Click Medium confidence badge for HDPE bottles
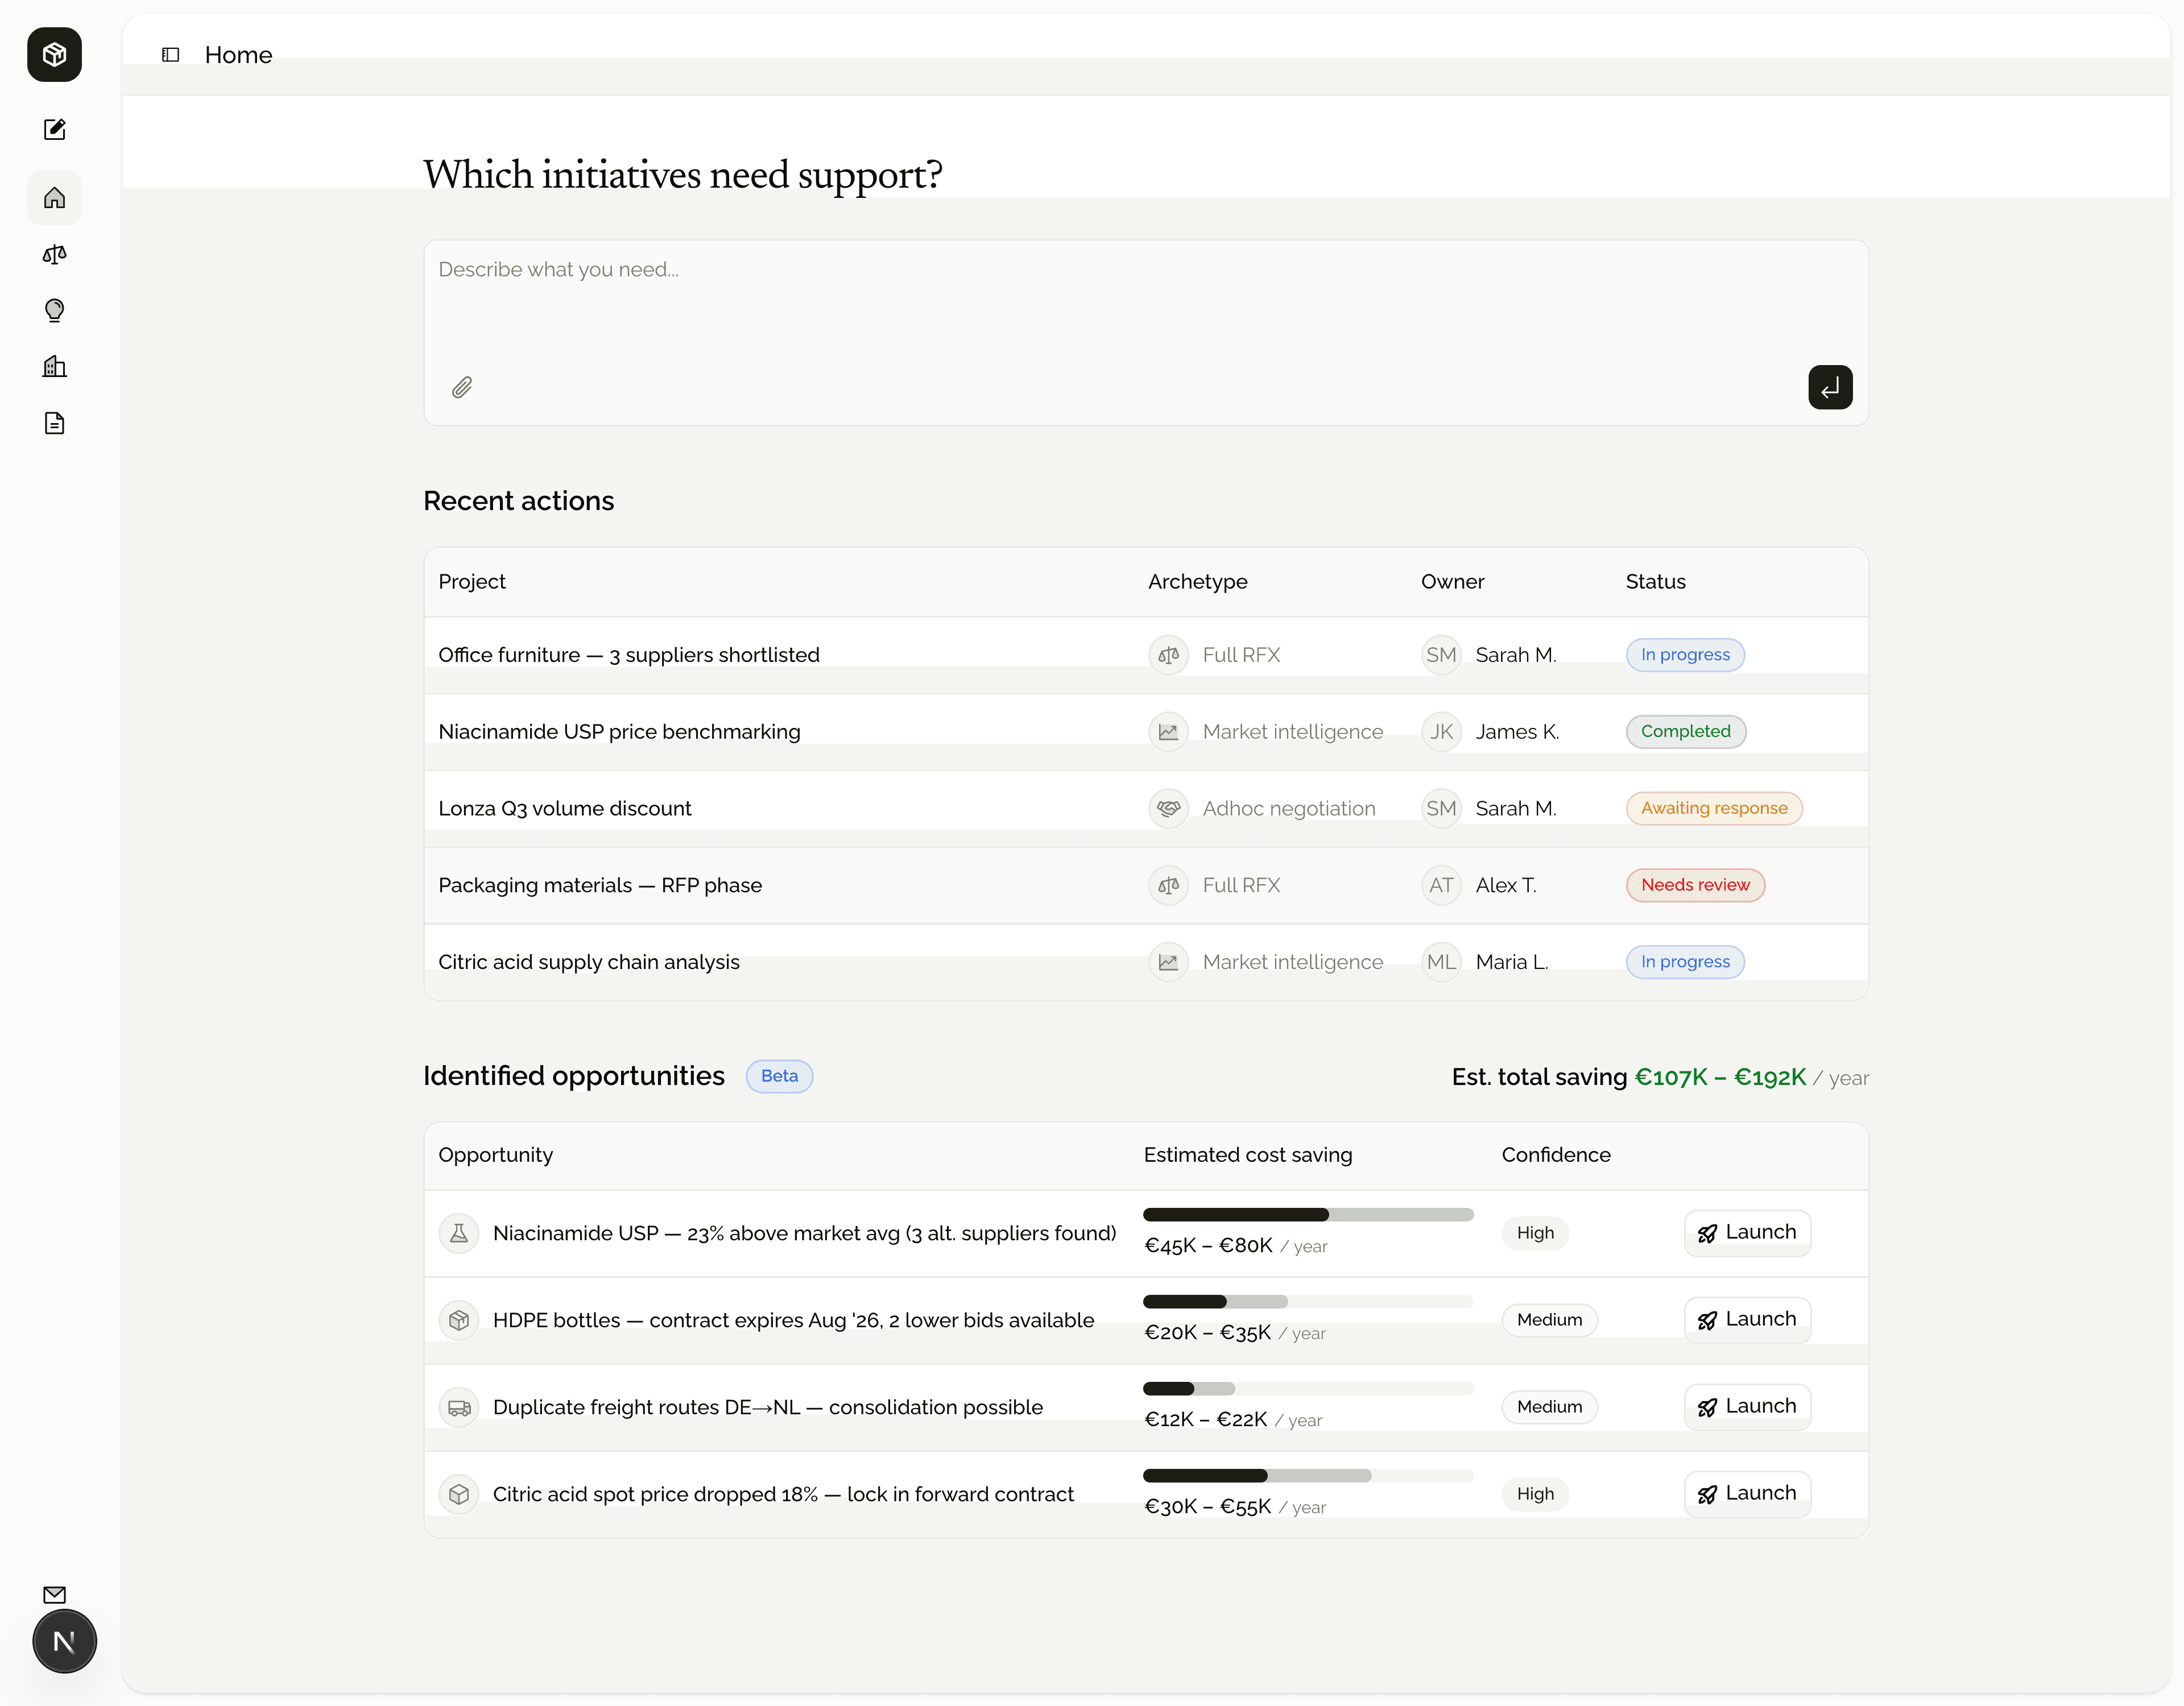2184x1706 pixels. [x=1549, y=1320]
